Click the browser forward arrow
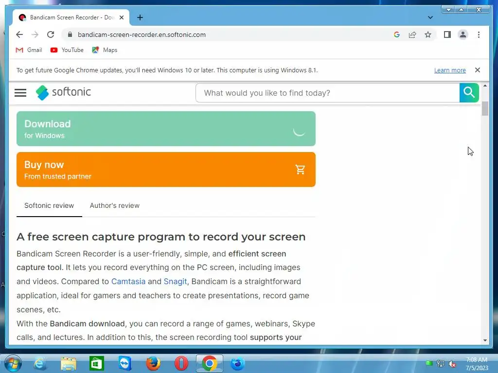The width and height of the screenshot is (498, 373). pos(35,34)
